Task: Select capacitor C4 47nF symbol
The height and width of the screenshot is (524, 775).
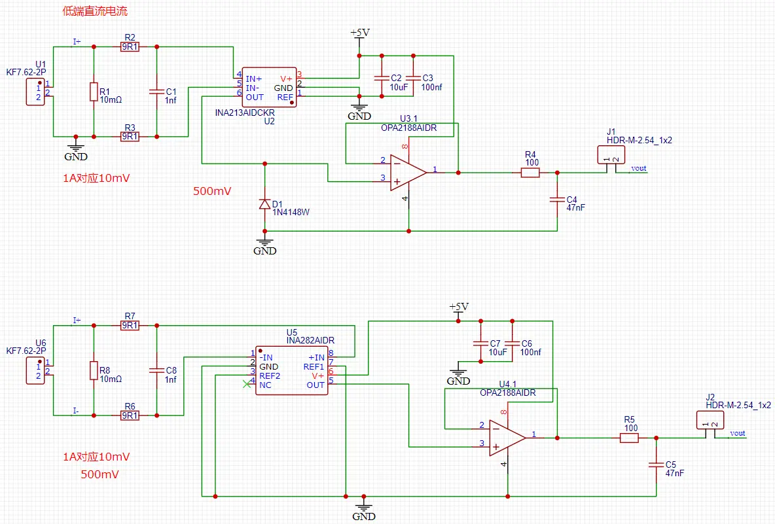Action: point(557,199)
